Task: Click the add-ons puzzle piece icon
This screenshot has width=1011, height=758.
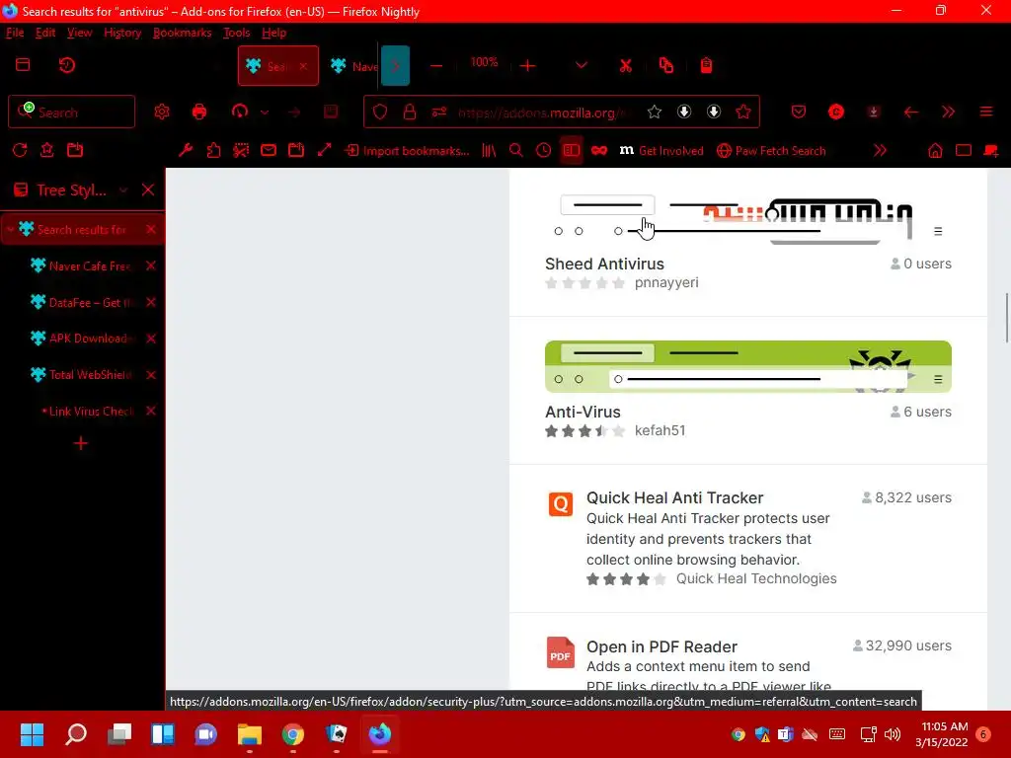Action: 213,150
